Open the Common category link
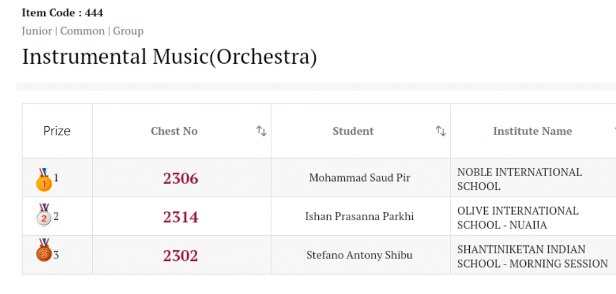The width and height of the screenshot is (616, 294). (x=82, y=31)
